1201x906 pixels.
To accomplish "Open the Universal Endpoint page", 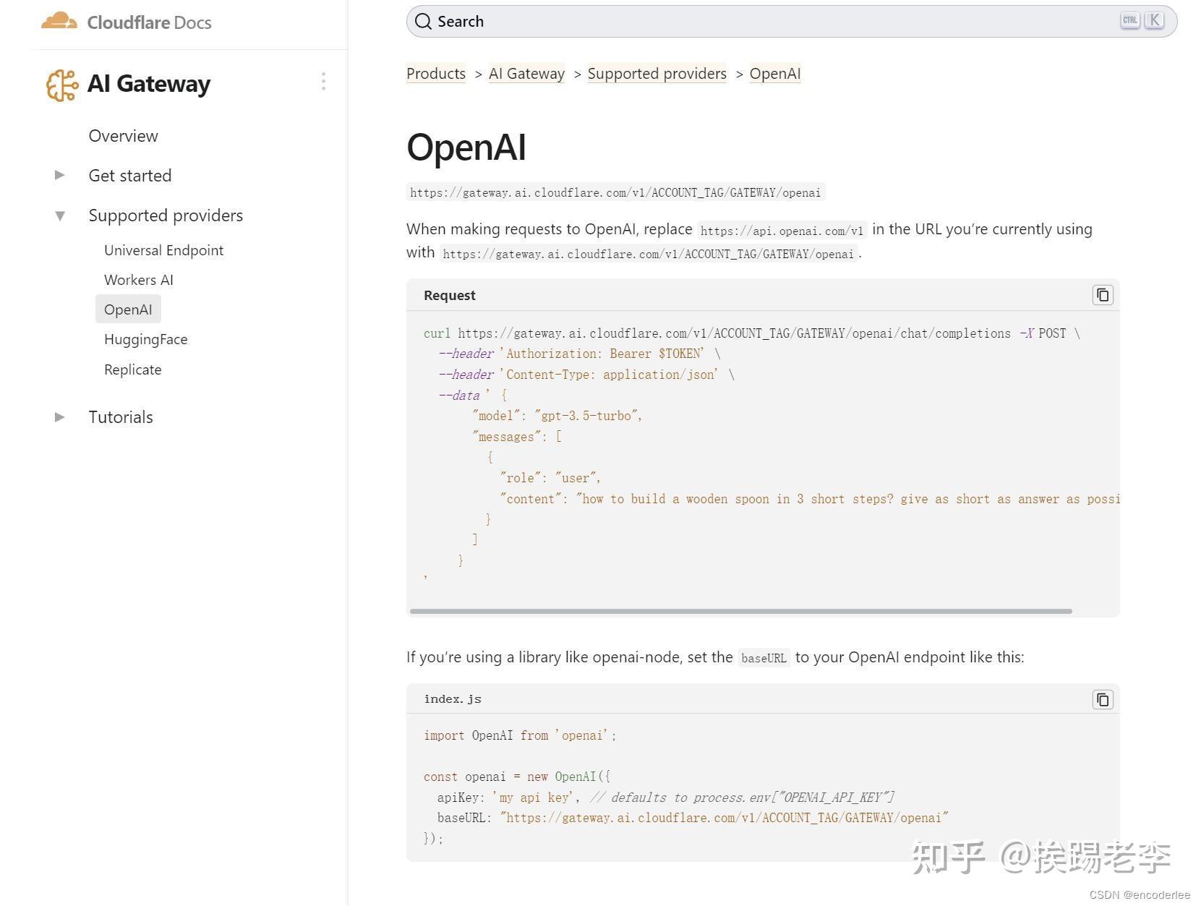I will [163, 249].
